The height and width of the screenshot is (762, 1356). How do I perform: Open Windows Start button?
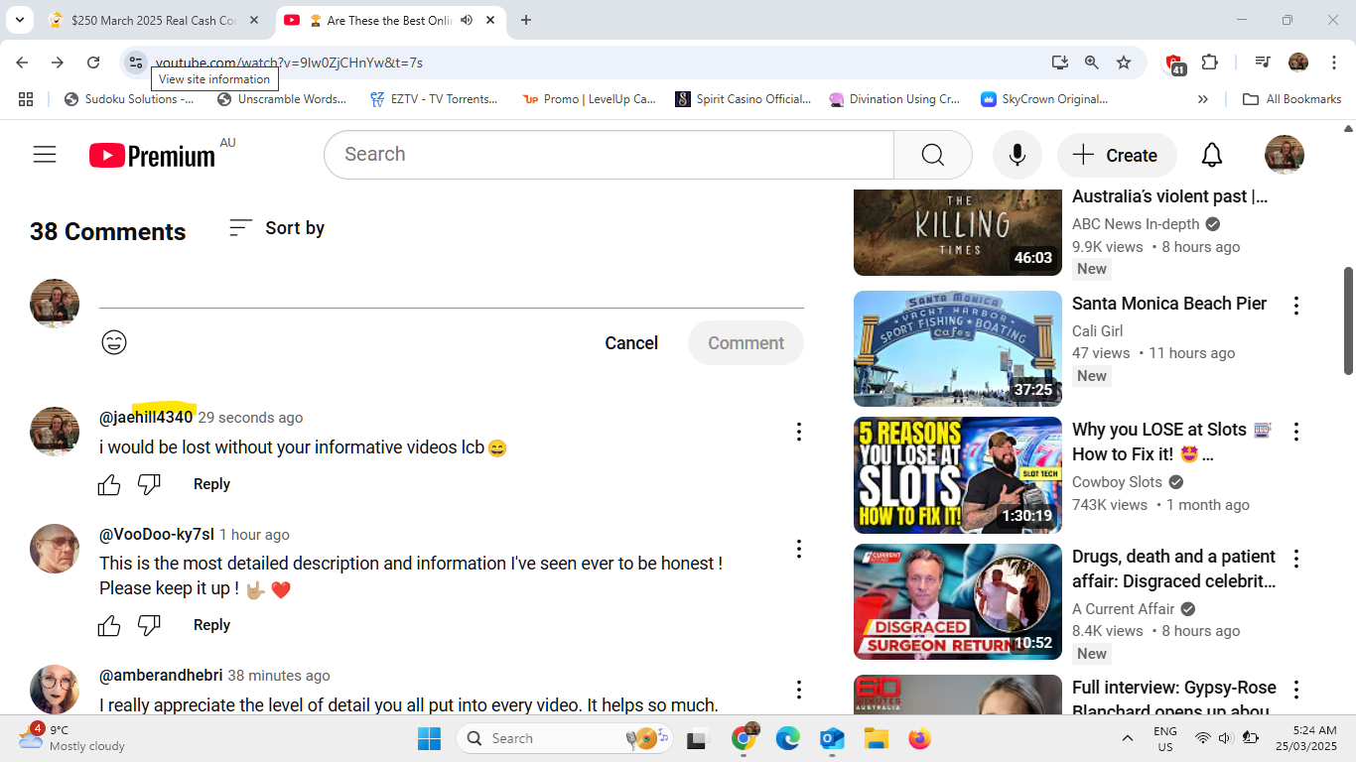click(429, 738)
